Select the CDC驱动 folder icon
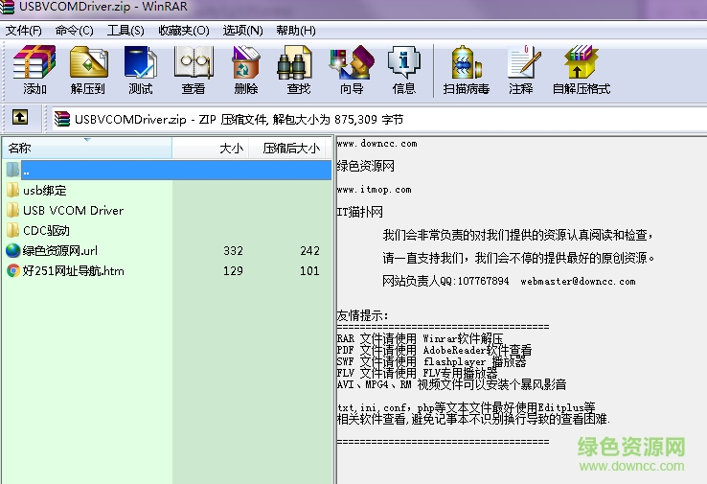 [13, 230]
